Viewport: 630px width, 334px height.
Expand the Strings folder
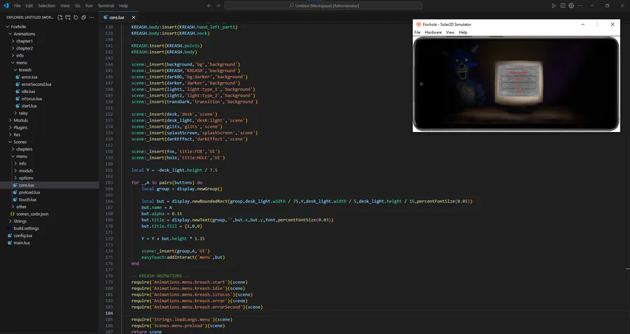pyautogui.click(x=20, y=222)
